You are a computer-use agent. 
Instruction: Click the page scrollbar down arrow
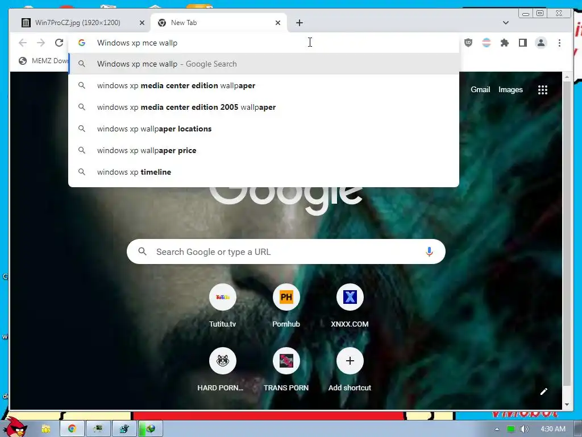pyautogui.click(x=567, y=405)
